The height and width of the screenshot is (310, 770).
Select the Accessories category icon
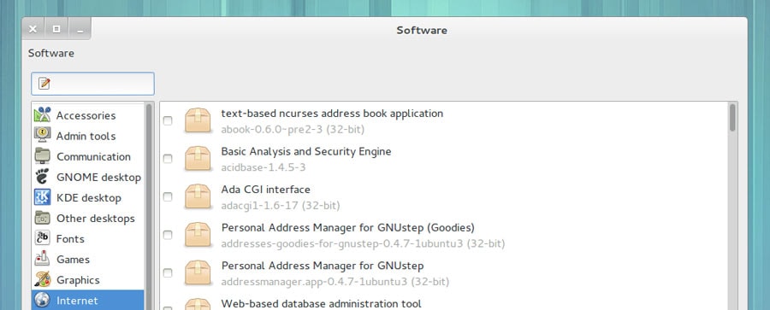[x=42, y=114]
